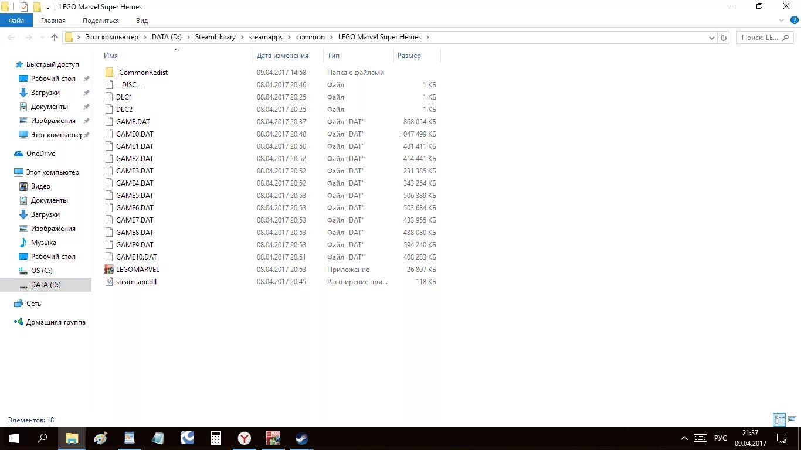Expand the chevron after steamapps in path
The width and height of the screenshot is (801, 450).
click(289, 37)
